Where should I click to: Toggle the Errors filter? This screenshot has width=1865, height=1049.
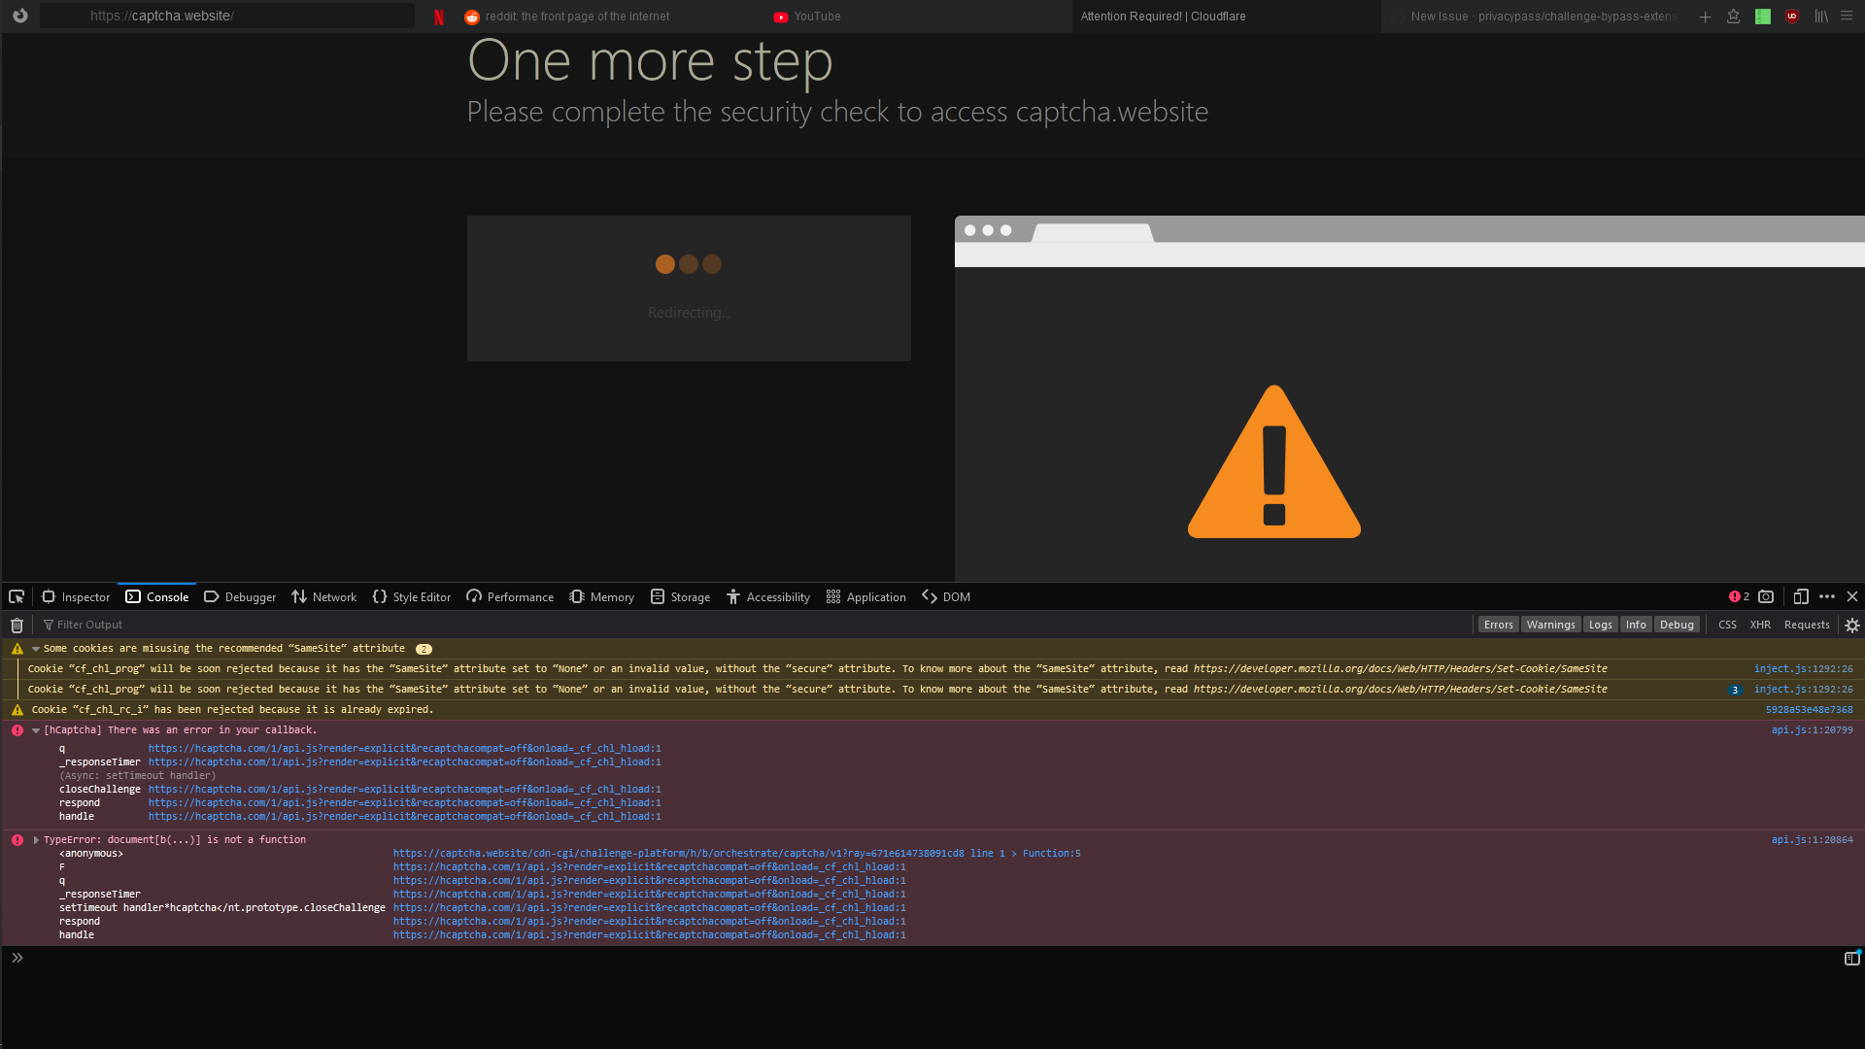[1499, 625]
